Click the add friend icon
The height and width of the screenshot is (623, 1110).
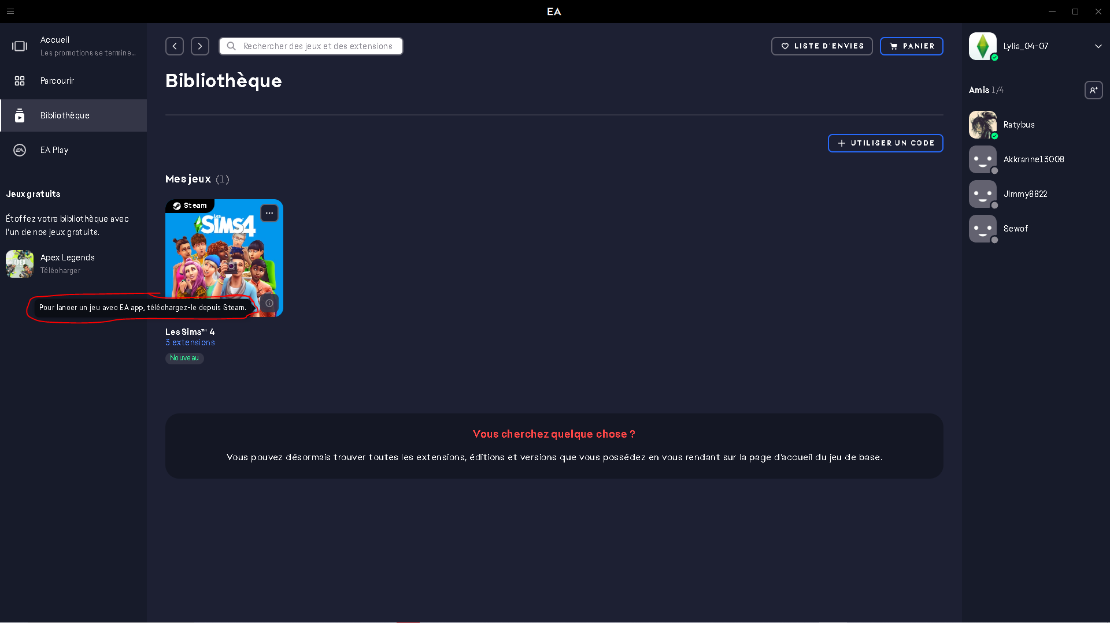tap(1094, 90)
